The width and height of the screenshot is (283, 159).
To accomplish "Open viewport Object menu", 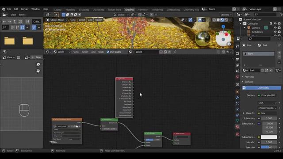I will (x=99, y=20).
